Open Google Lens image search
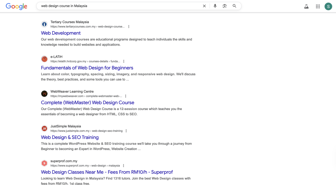The height and width of the screenshot is (185, 336). [x=224, y=6]
